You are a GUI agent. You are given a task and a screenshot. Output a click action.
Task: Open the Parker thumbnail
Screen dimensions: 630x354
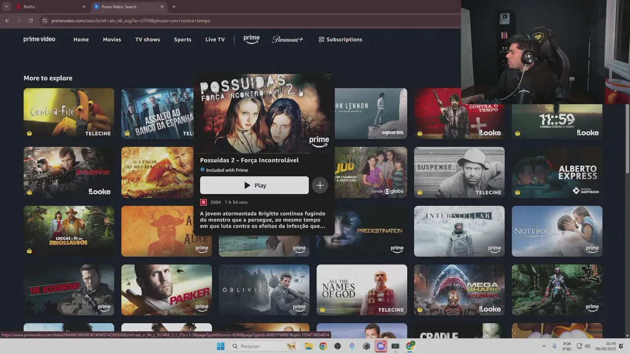167,290
